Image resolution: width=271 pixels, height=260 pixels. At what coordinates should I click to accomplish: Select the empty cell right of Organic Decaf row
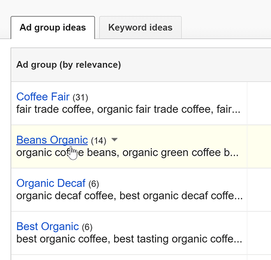coord(259,190)
